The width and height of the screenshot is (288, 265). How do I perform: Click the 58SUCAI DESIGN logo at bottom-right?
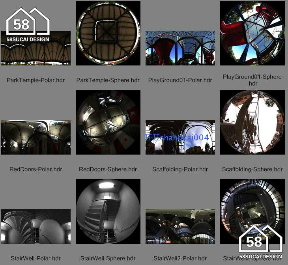tap(260, 242)
